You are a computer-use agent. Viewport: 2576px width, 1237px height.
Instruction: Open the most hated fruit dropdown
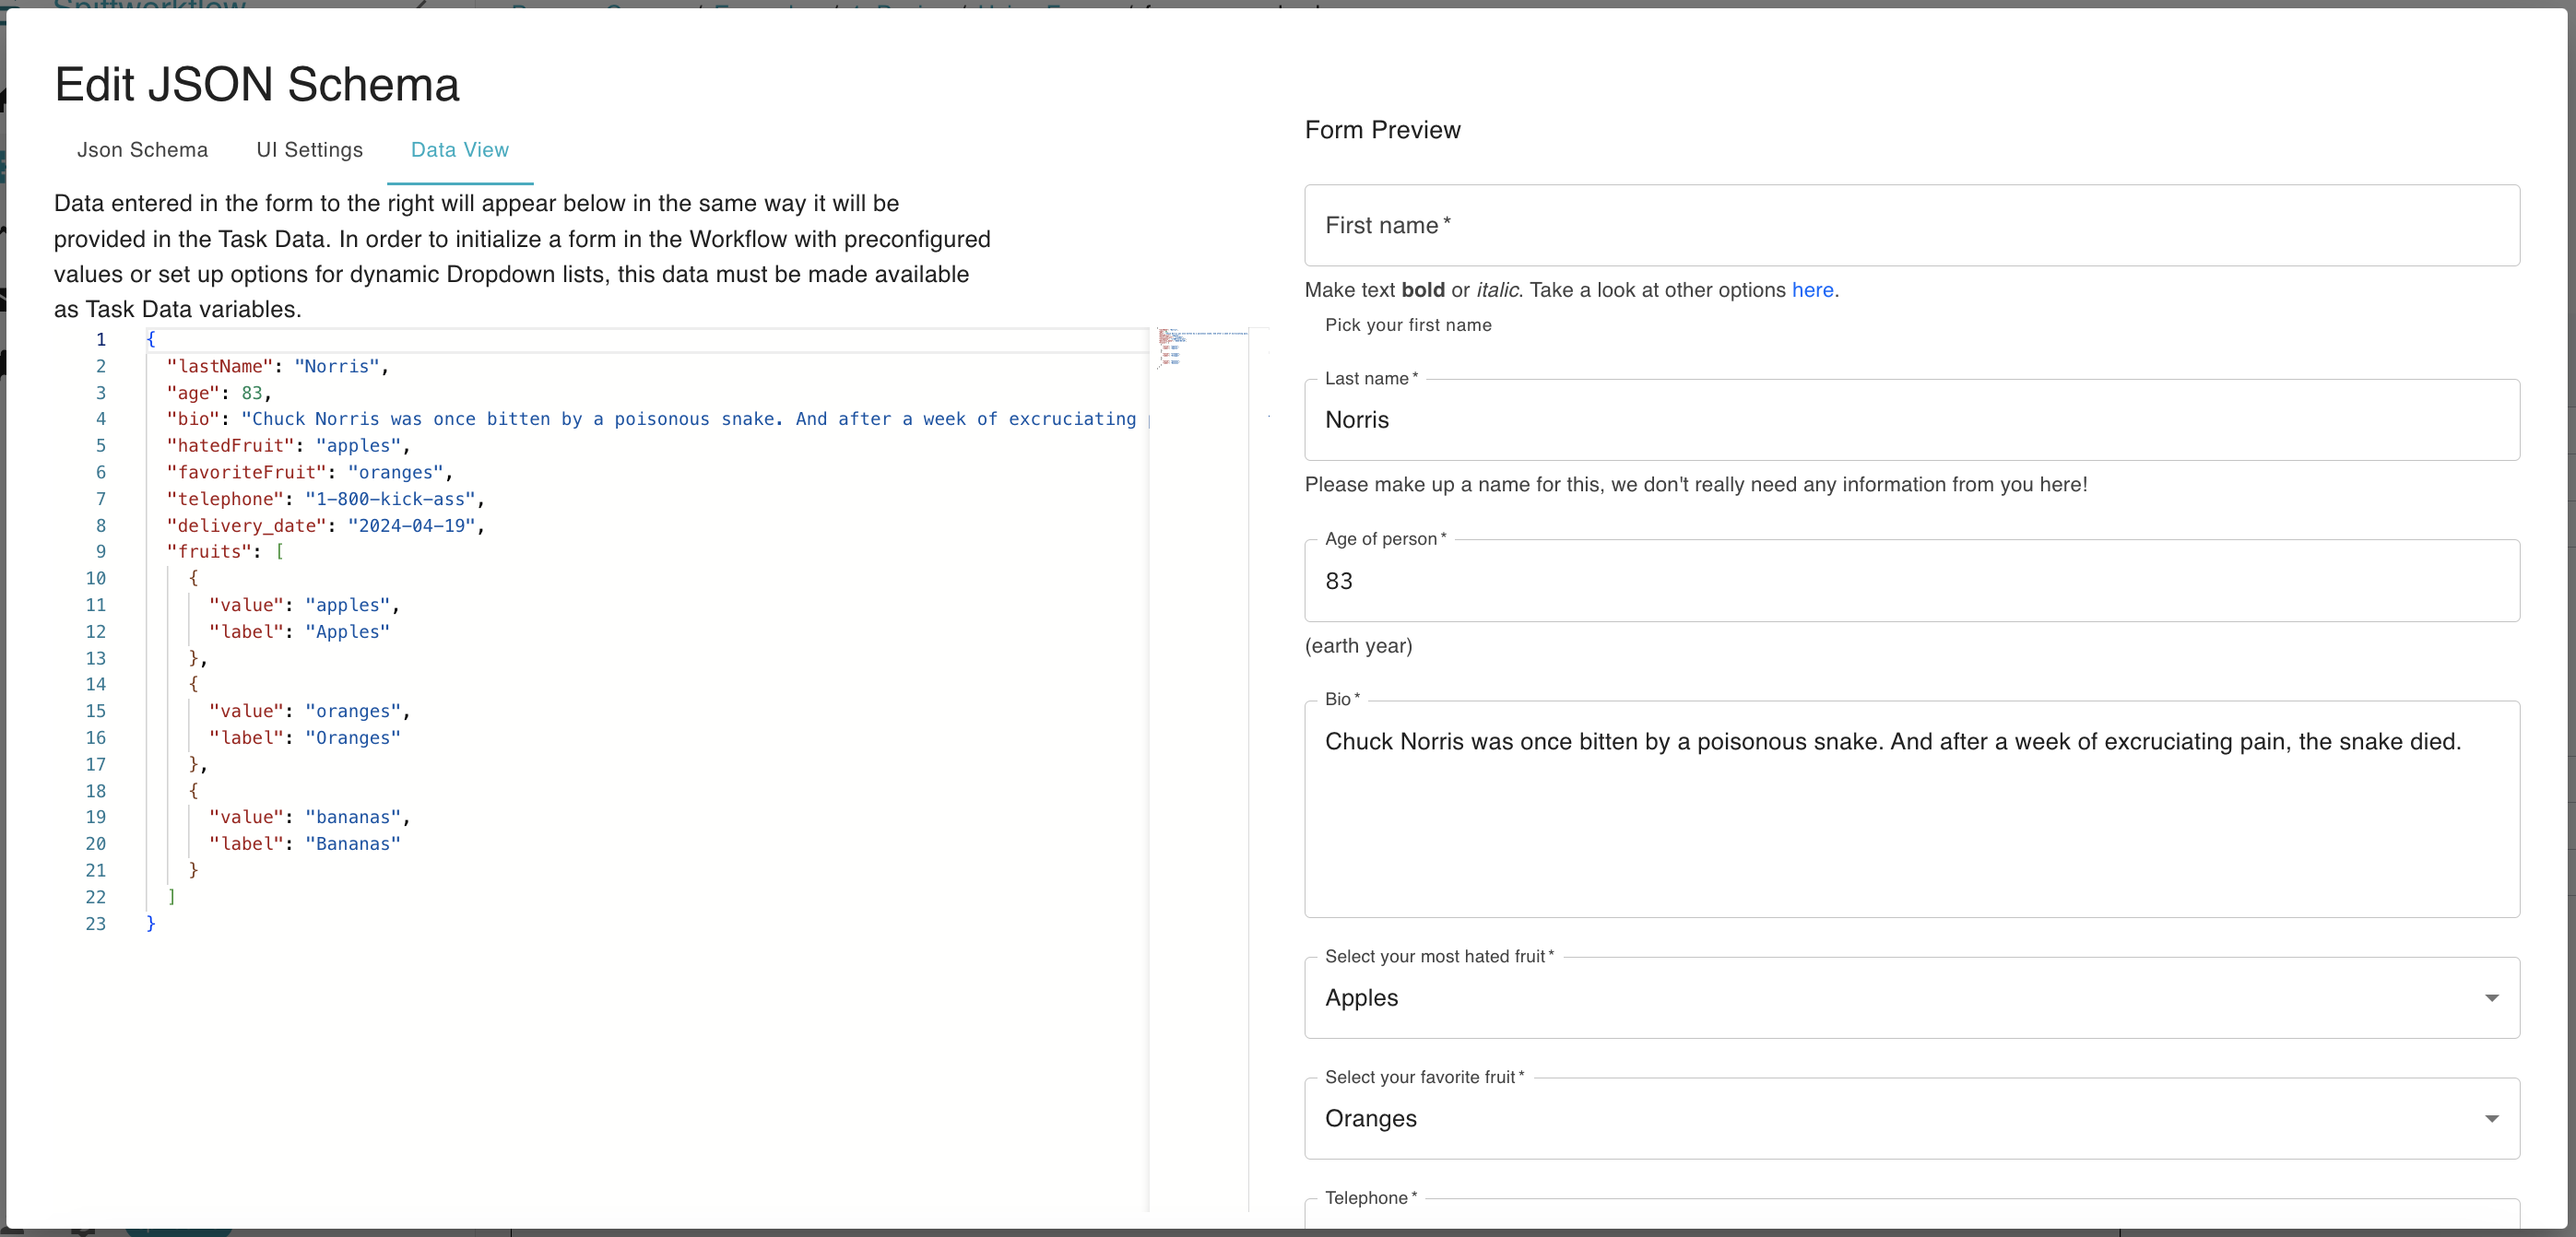click(x=1911, y=998)
